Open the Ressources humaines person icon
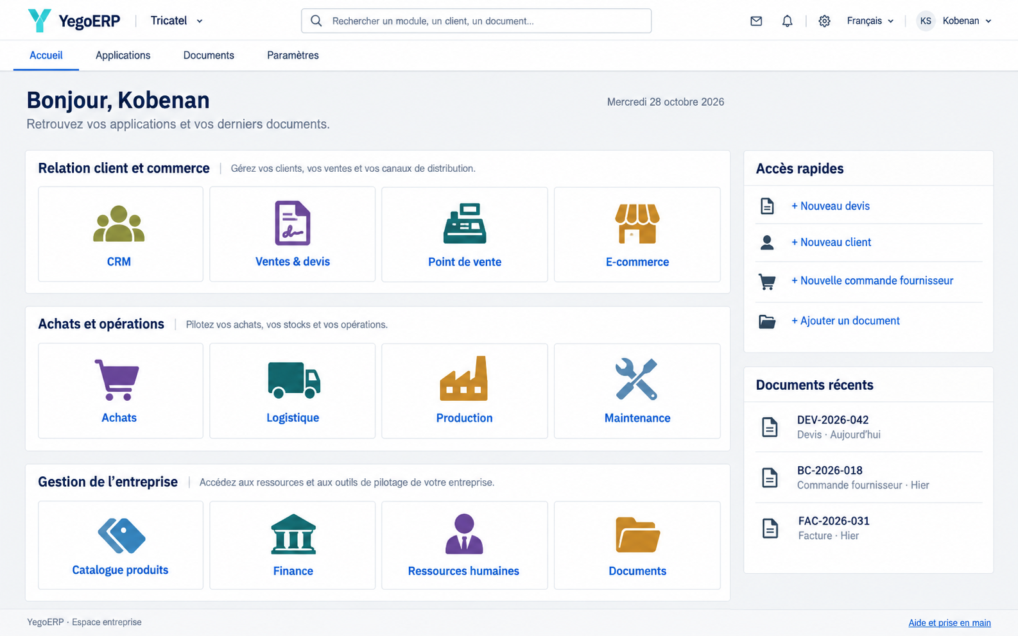Image resolution: width=1018 pixels, height=636 pixels. [x=464, y=533]
